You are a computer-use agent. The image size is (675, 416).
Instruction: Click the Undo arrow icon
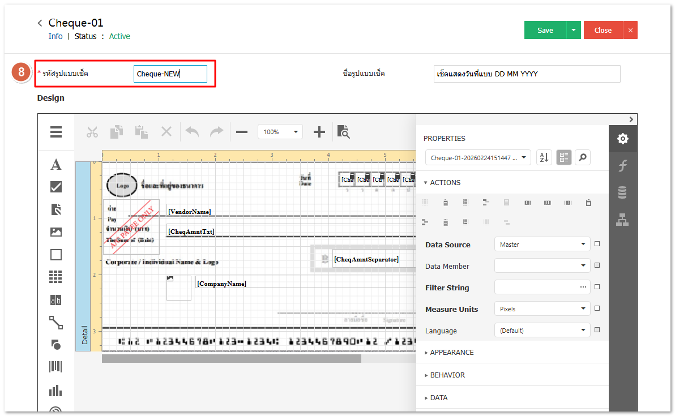tap(193, 132)
